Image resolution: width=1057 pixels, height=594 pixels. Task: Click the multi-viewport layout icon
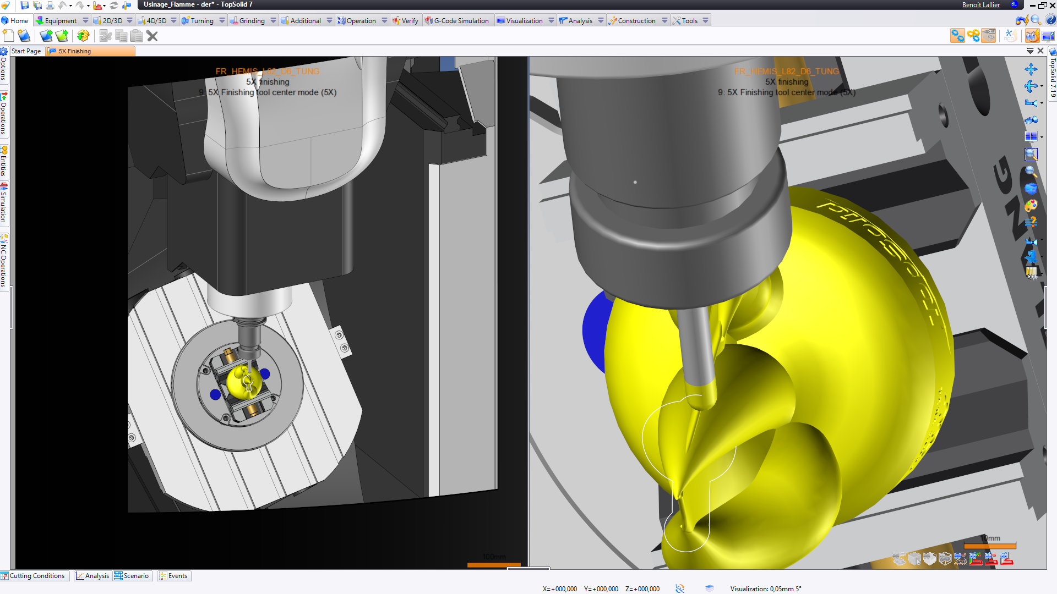pos(1031,136)
